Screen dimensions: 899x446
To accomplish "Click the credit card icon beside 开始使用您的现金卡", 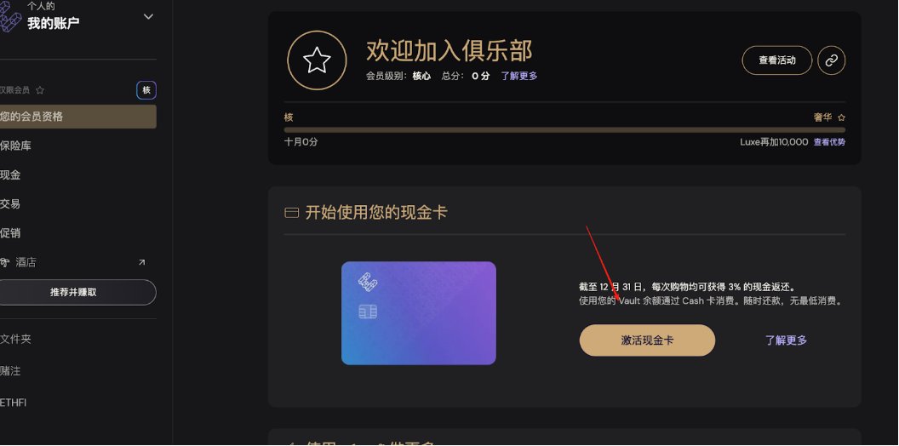I will [x=292, y=214].
